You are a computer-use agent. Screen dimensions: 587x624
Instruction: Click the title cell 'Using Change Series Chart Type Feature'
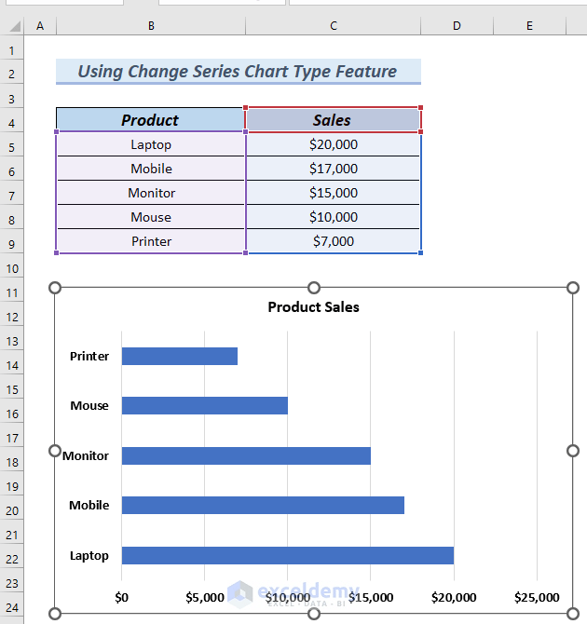click(x=239, y=72)
